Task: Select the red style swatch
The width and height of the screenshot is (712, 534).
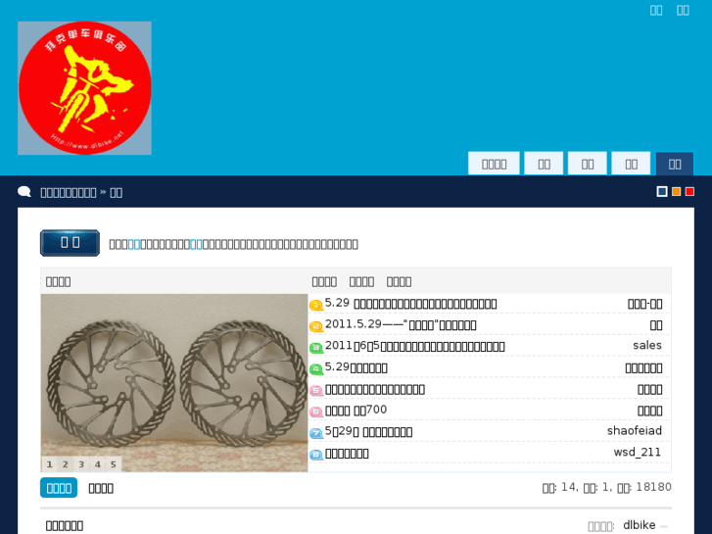Action: (x=689, y=192)
